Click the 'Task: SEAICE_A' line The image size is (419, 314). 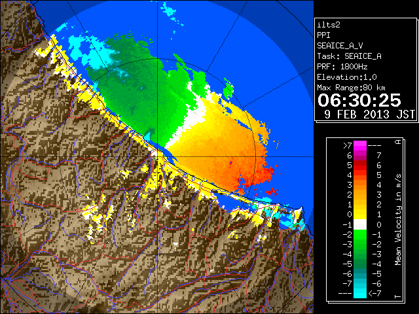[349, 56]
